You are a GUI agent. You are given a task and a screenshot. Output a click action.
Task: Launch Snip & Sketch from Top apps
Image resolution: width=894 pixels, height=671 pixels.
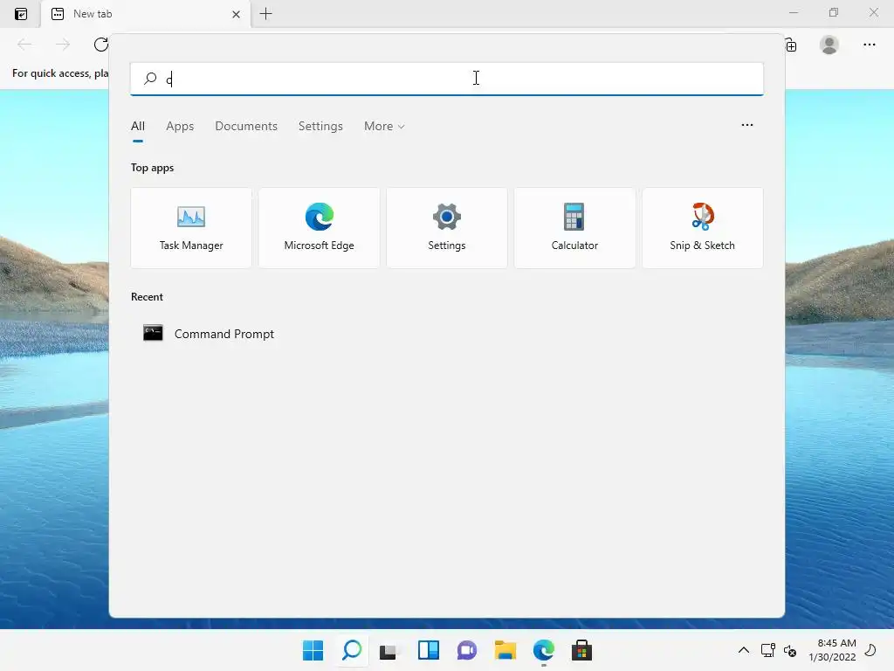[703, 228]
